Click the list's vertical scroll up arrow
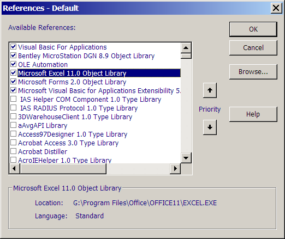Image resolution: width=285 pixels, height=239 pixels. point(186,48)
